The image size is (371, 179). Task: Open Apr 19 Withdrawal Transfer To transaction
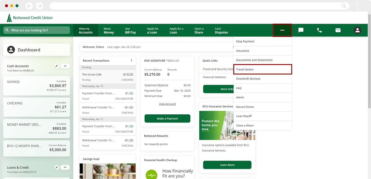(x=108, y=110)
